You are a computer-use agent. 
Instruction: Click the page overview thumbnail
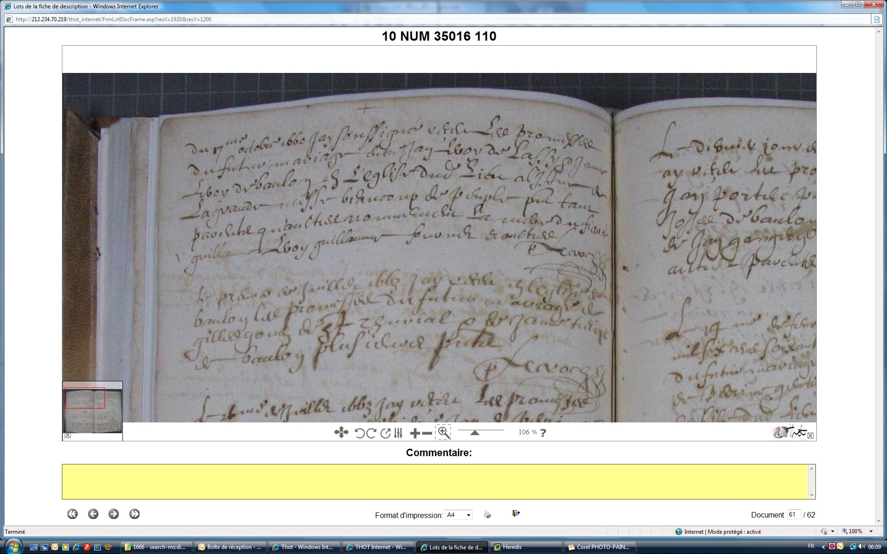(x=92, y=410)
